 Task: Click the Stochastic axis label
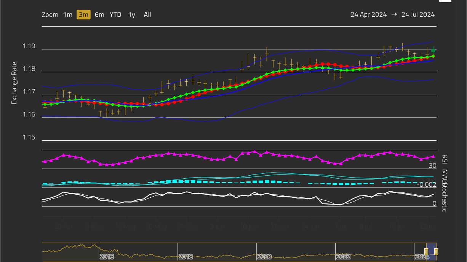(x=444, y=198)
